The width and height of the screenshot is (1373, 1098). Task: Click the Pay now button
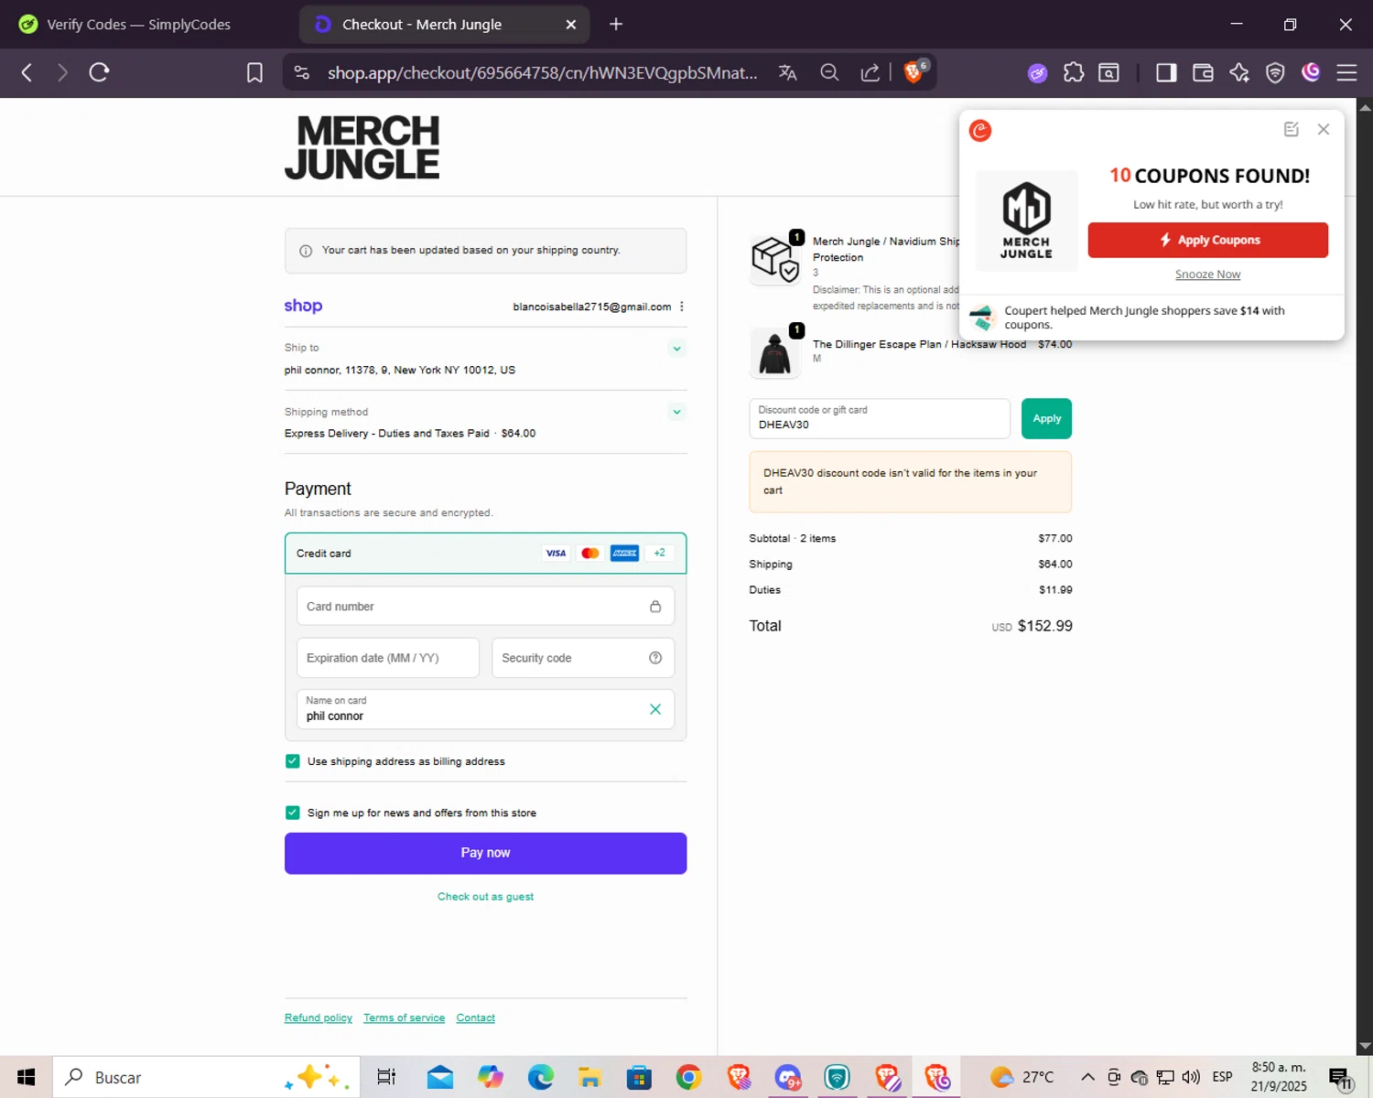click(x=485, y=853)
